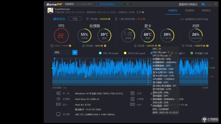The width and height of the screenshot is (221, 124).
Task: Click the main hard disk icon
Action: click(133, 99)
